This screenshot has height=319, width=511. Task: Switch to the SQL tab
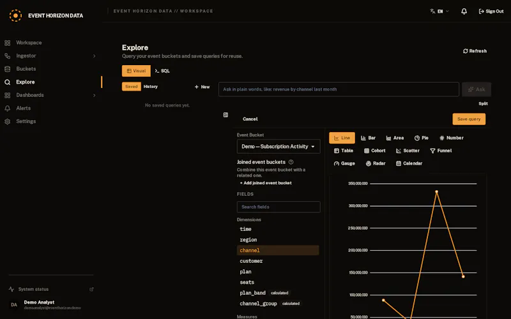[162, 71]
